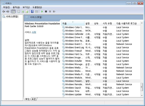The height and width of the screenshot is (106, 145).
Task: Click the gear icon beside Windows Search
Action: (x=63, y=87)
